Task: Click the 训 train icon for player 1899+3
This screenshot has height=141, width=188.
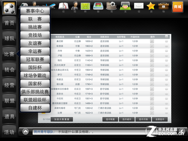Action: tap(152, 56)
